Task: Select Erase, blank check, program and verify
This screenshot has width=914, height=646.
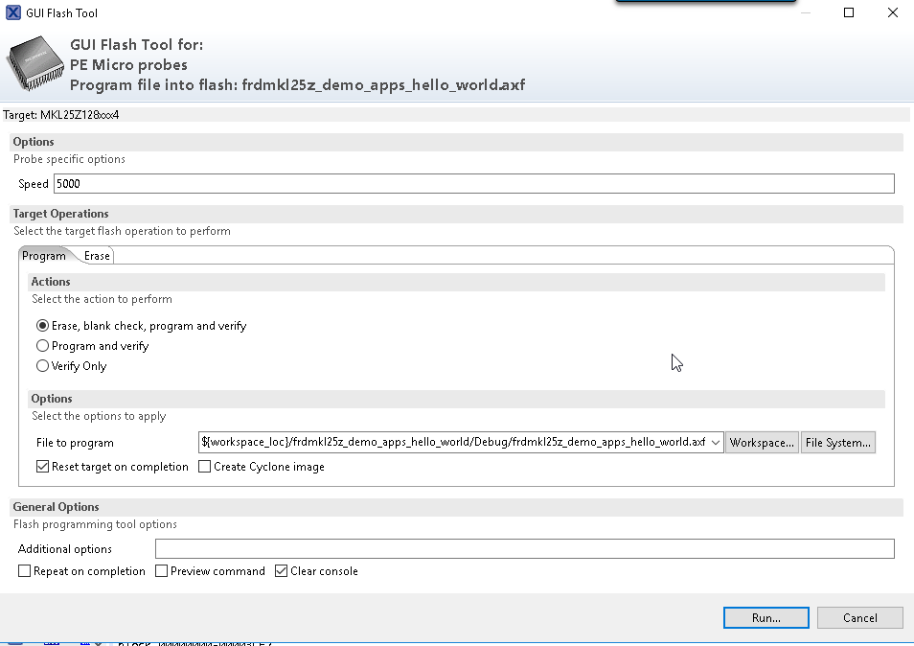Action: coord(42,326)
